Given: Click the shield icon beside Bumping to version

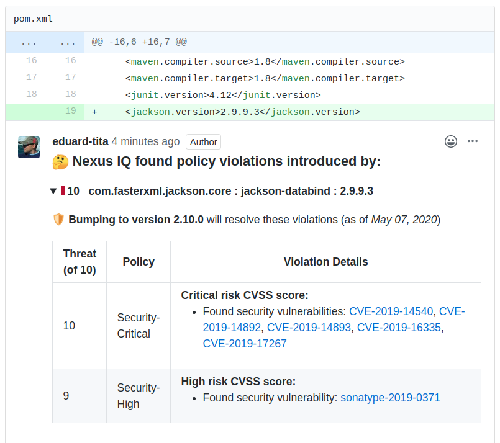Looking at the screenshot, I should [x=59, y=220].
